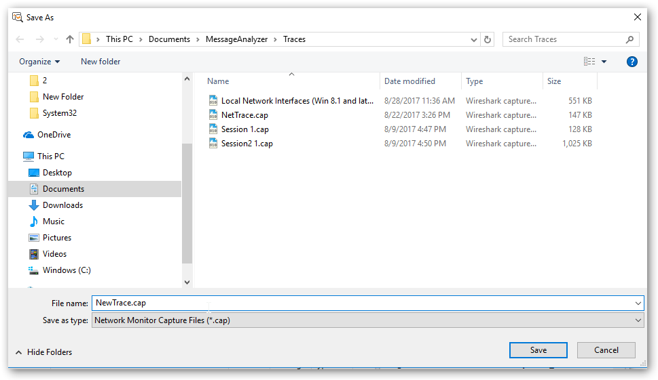Screen dimensions: 658x380
Task: Sort files by the Size column
Action: [x=554, y=81]
